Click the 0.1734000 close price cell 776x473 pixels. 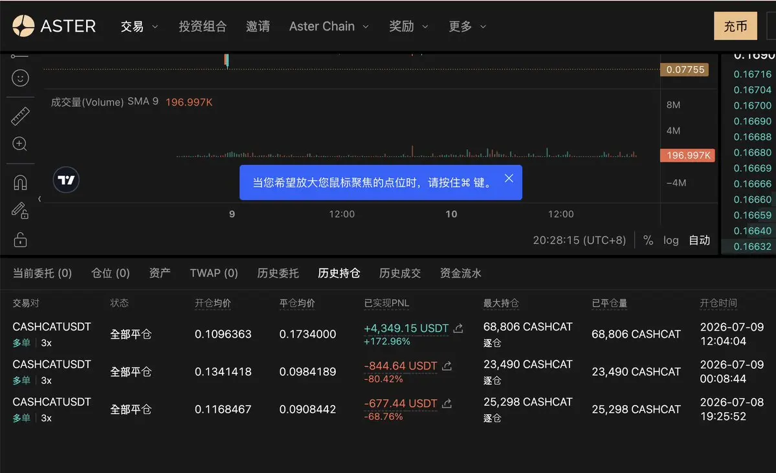(x=307, y=334)
